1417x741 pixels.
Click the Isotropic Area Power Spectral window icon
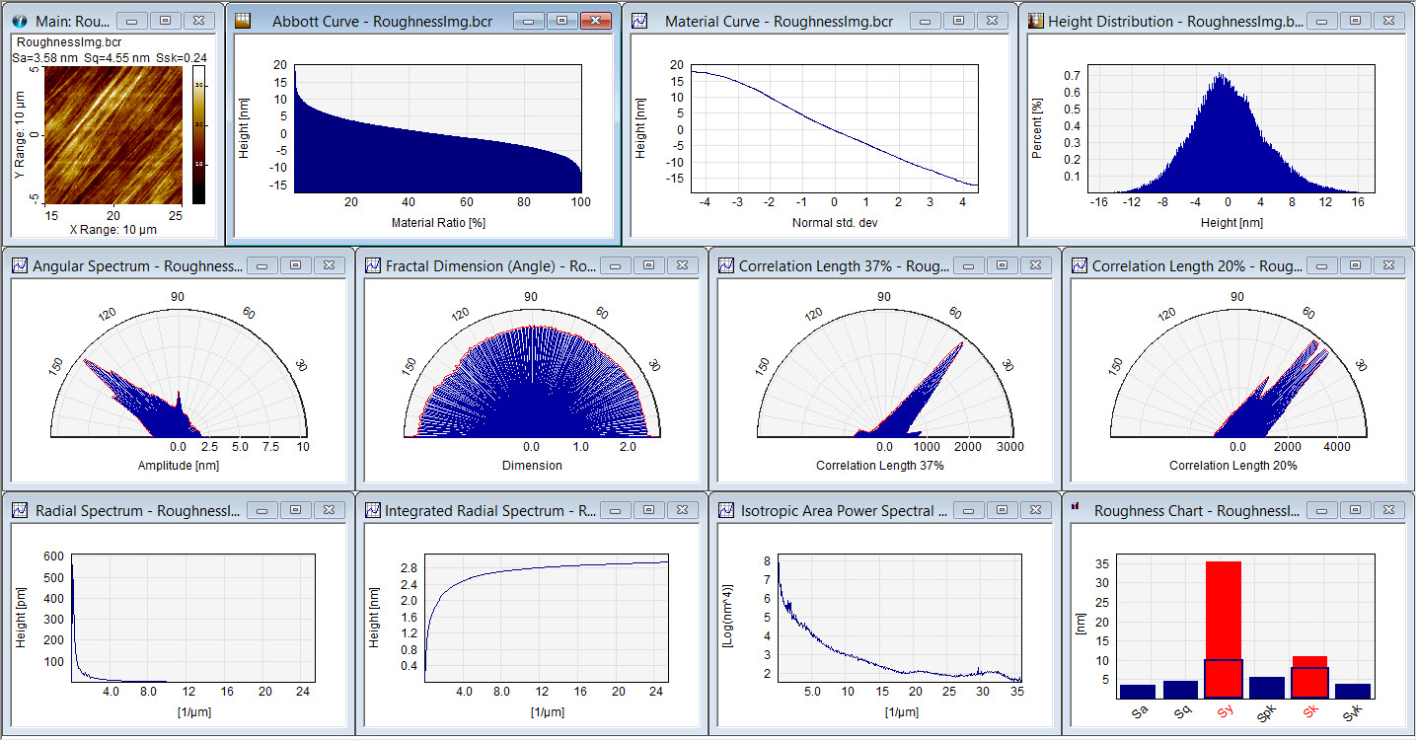725,510
